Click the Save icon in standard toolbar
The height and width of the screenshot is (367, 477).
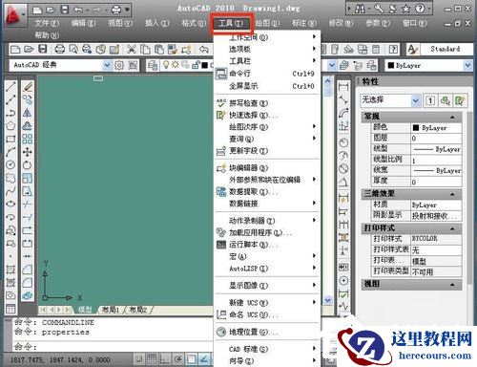tap(43, 49)
